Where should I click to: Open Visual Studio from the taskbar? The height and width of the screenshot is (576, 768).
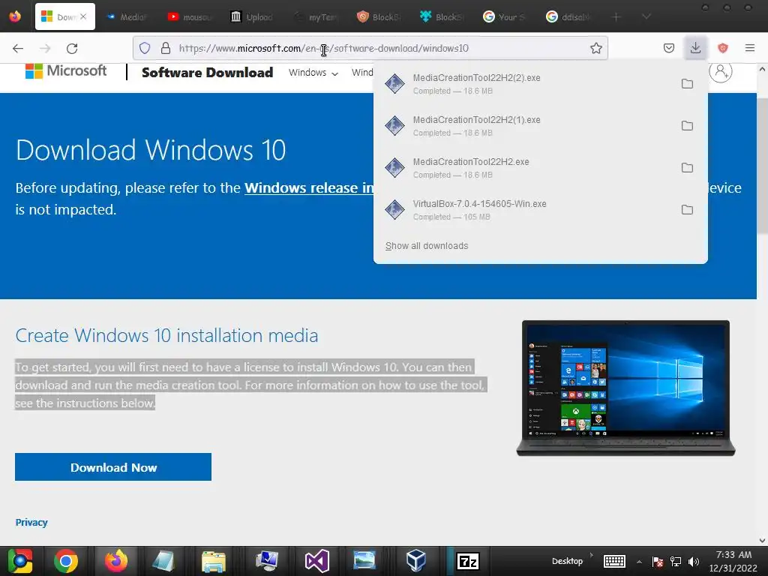tap(317, 561)
